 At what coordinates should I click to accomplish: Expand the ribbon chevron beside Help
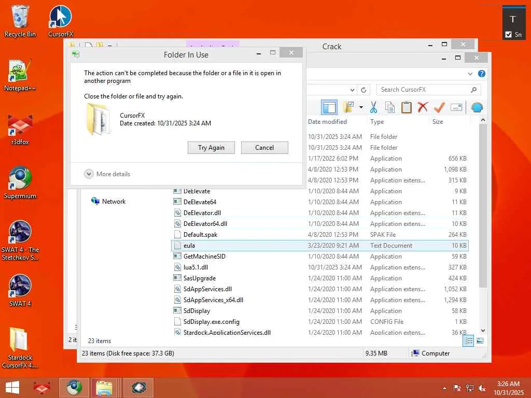click(470, 74)
